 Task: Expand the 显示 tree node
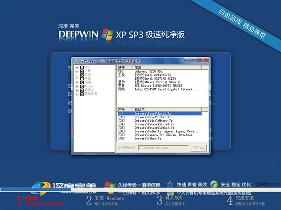77,75
